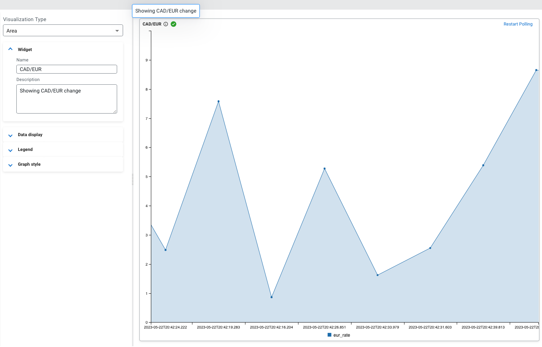Viewport: 542px width, 347px height.
Task: Click the CAD/EUR chart title text
Action: (x=152, y=24)
